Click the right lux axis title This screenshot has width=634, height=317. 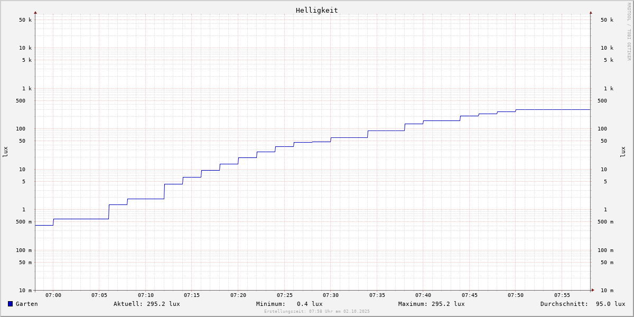click(623, 152)
